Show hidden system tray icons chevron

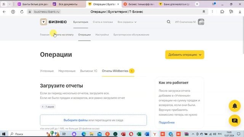point(193,134)
